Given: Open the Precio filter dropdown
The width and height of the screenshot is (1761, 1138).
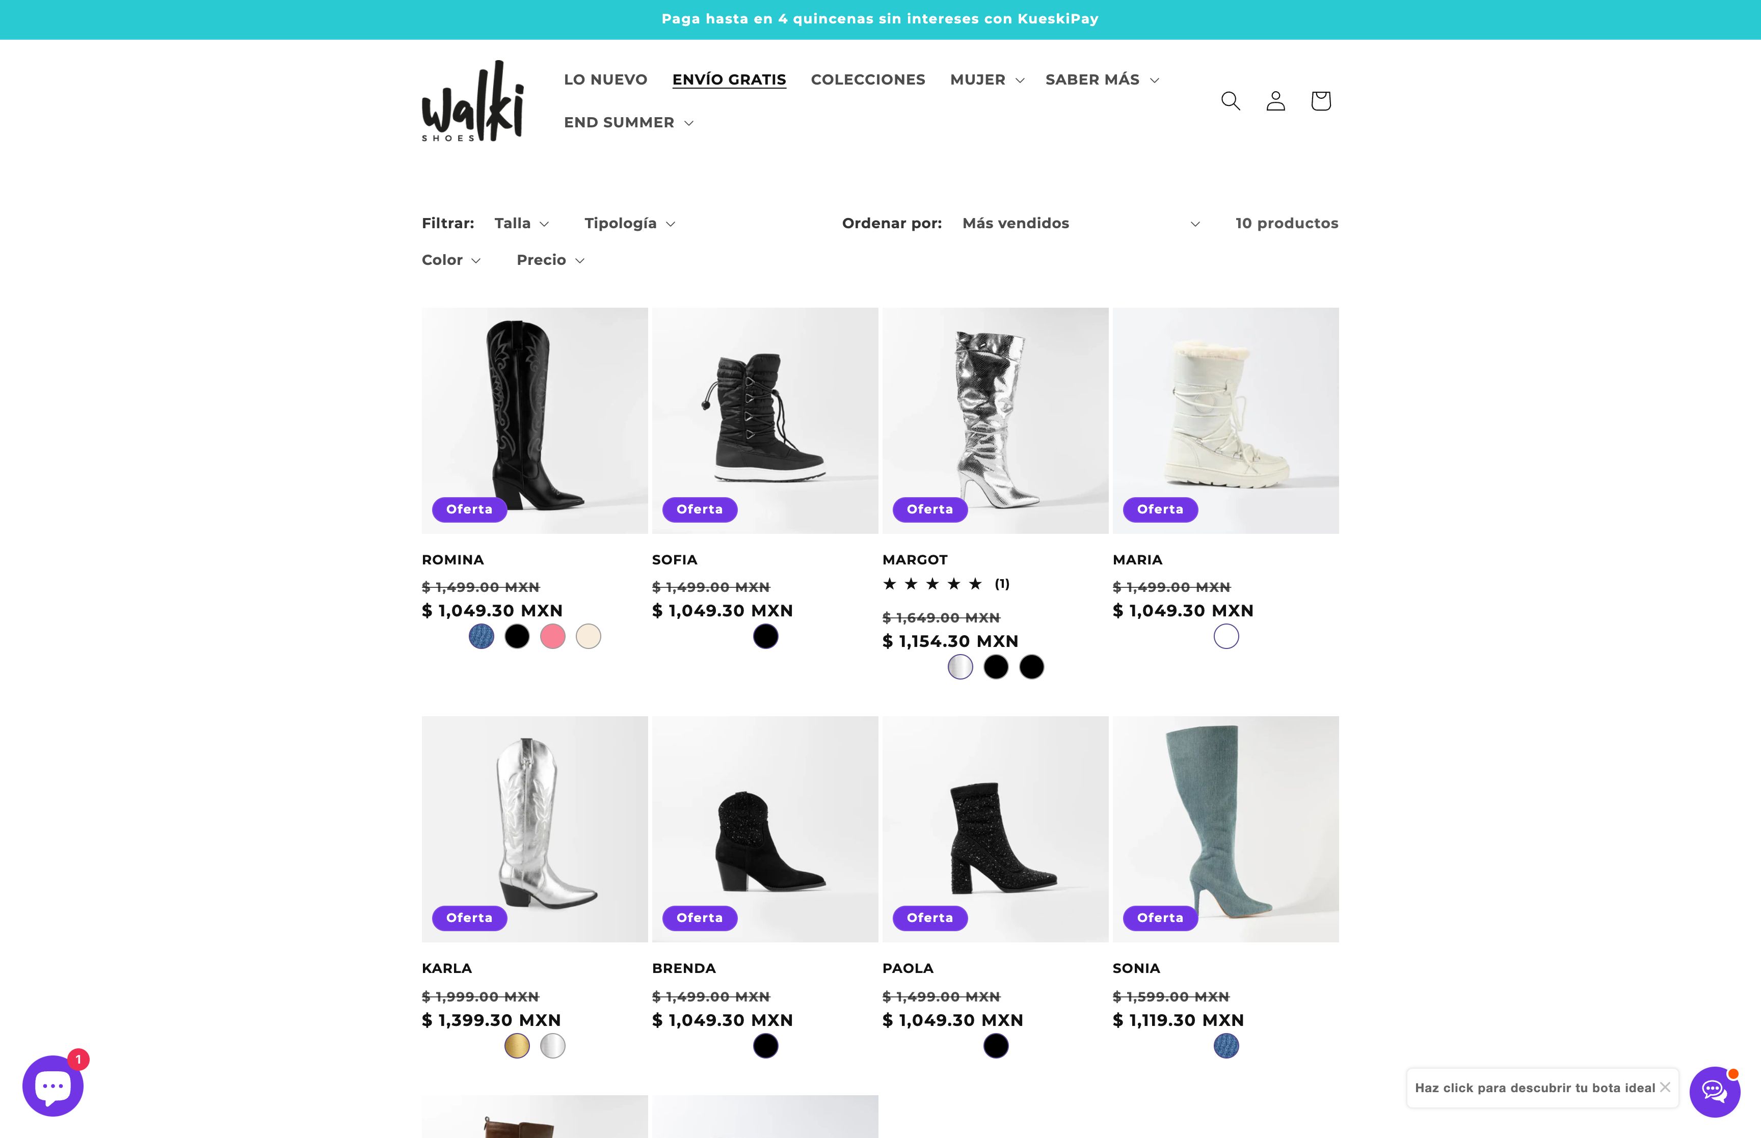Looking at the screenshot, I should pos(550,260).
